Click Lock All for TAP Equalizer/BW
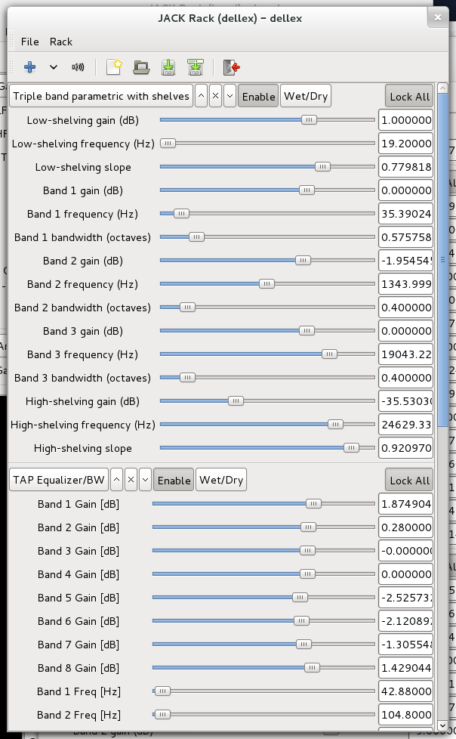This screenshot has height=739, width=456. tap(409, 480)
